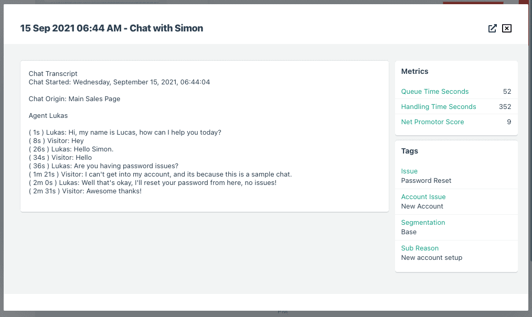
Task: Click the Issue tag label
Action: 409,171
